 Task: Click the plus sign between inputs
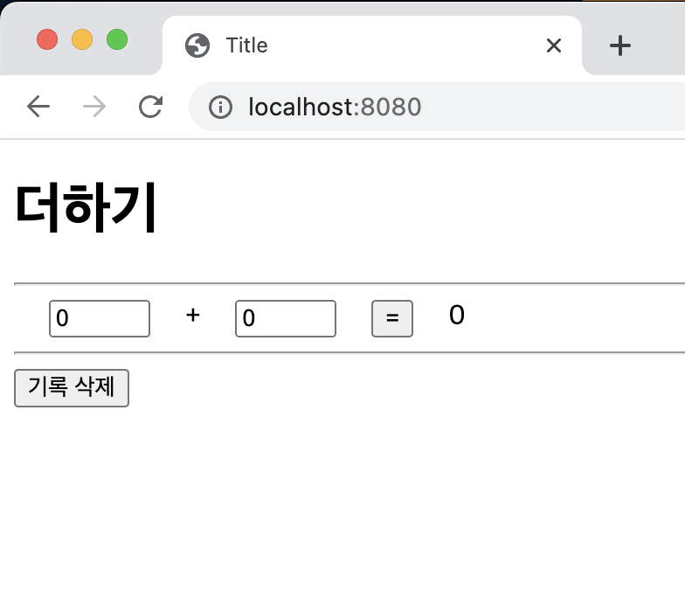click(192, 315)
